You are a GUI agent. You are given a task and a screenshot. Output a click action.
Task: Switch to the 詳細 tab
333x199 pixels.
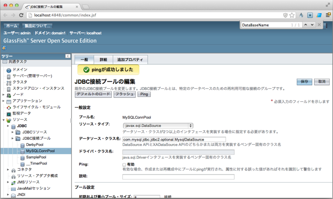103,60
